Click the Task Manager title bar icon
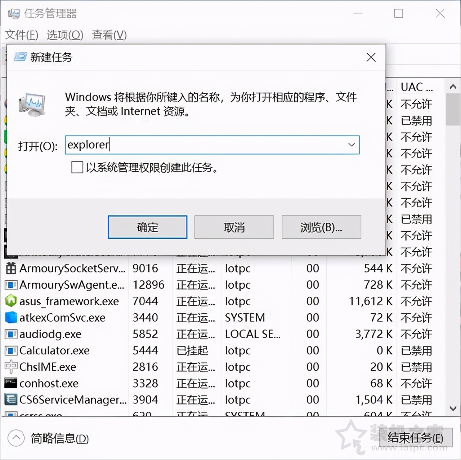 click(14, 13)
